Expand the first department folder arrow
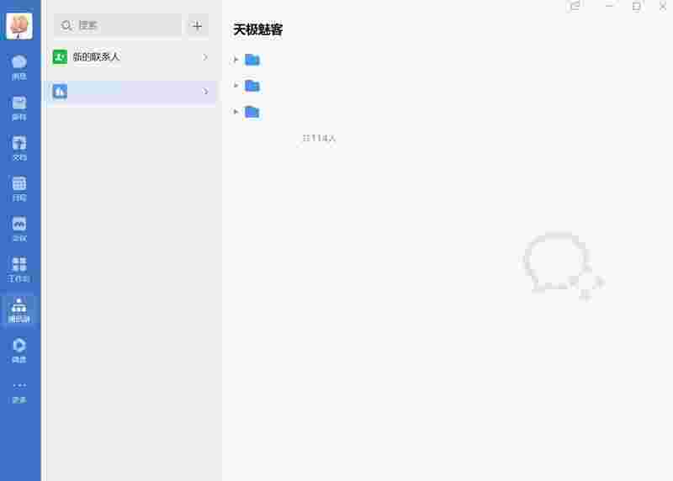 point(236,60)
